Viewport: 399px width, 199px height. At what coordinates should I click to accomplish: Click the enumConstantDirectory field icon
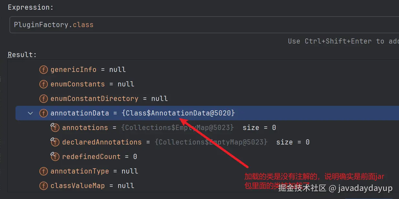43,99
